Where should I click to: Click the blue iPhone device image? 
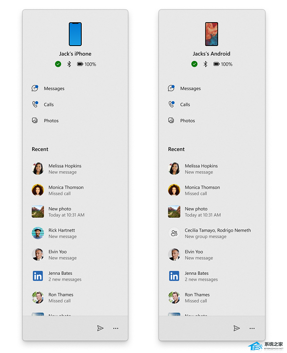coord(75,34)
